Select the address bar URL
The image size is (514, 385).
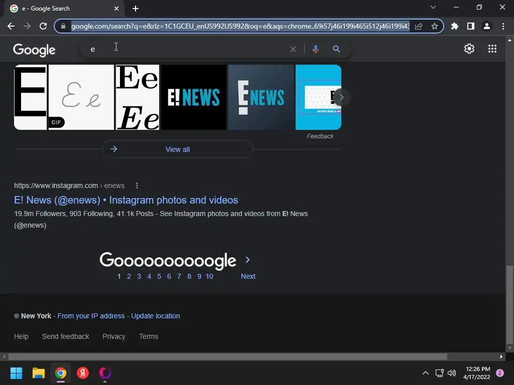pos(240,26)
